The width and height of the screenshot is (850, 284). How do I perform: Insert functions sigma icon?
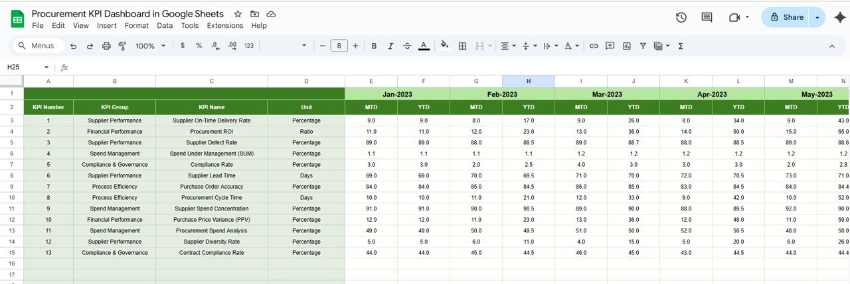click(x=681, y=46)
